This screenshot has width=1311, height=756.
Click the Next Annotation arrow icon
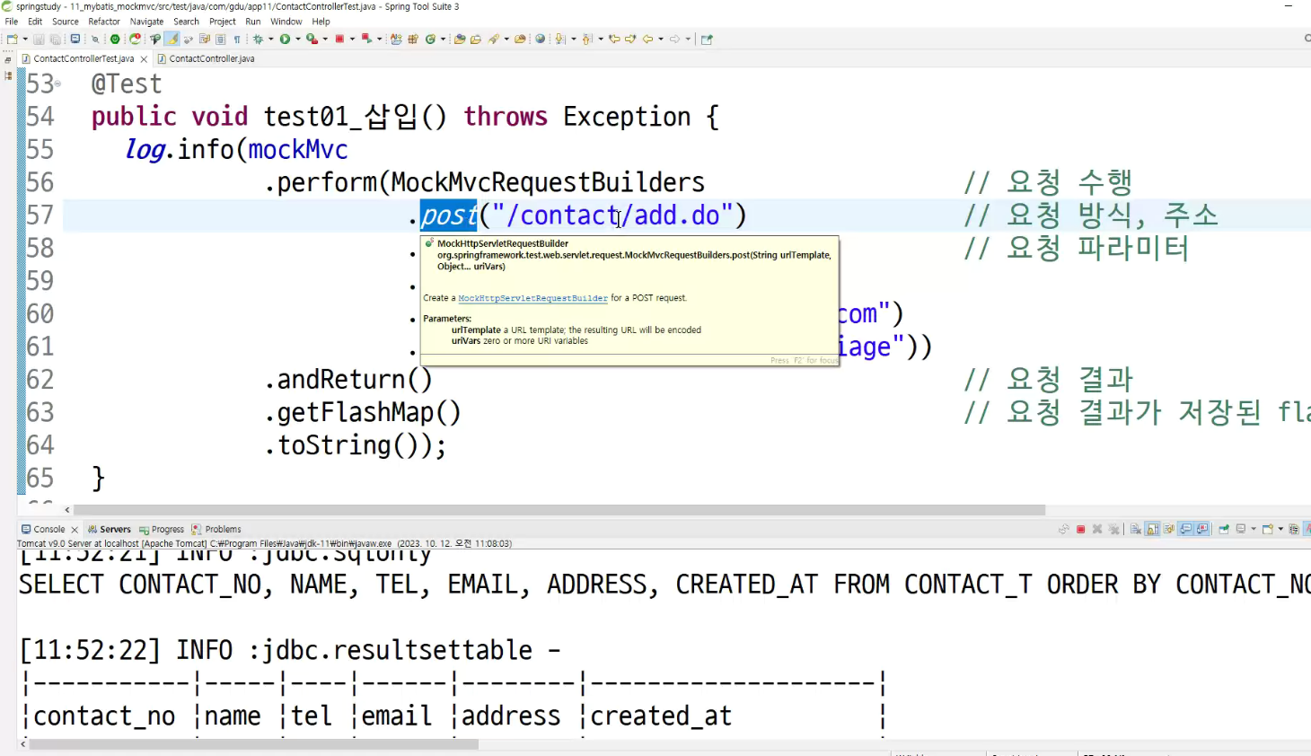pos(559,40)
